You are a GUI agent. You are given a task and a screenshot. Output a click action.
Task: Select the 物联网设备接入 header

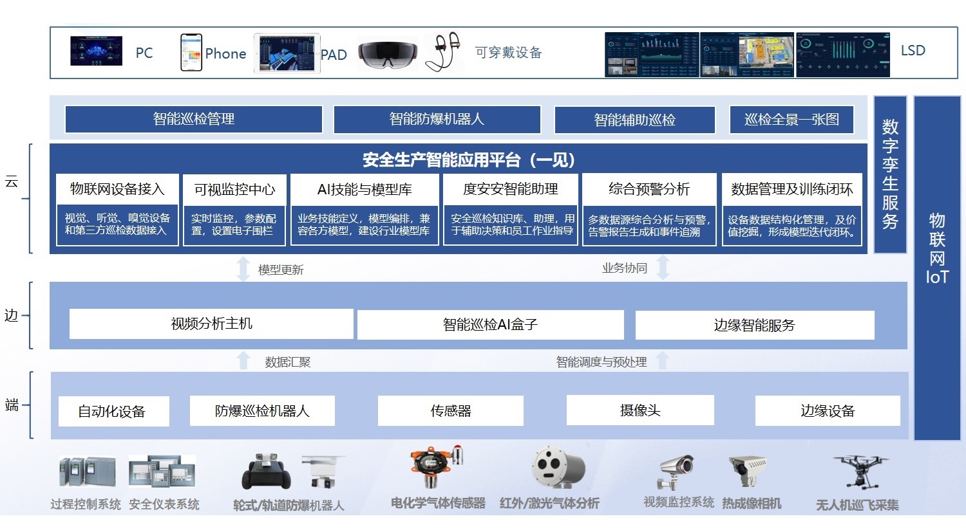click(x=117, y=189)
